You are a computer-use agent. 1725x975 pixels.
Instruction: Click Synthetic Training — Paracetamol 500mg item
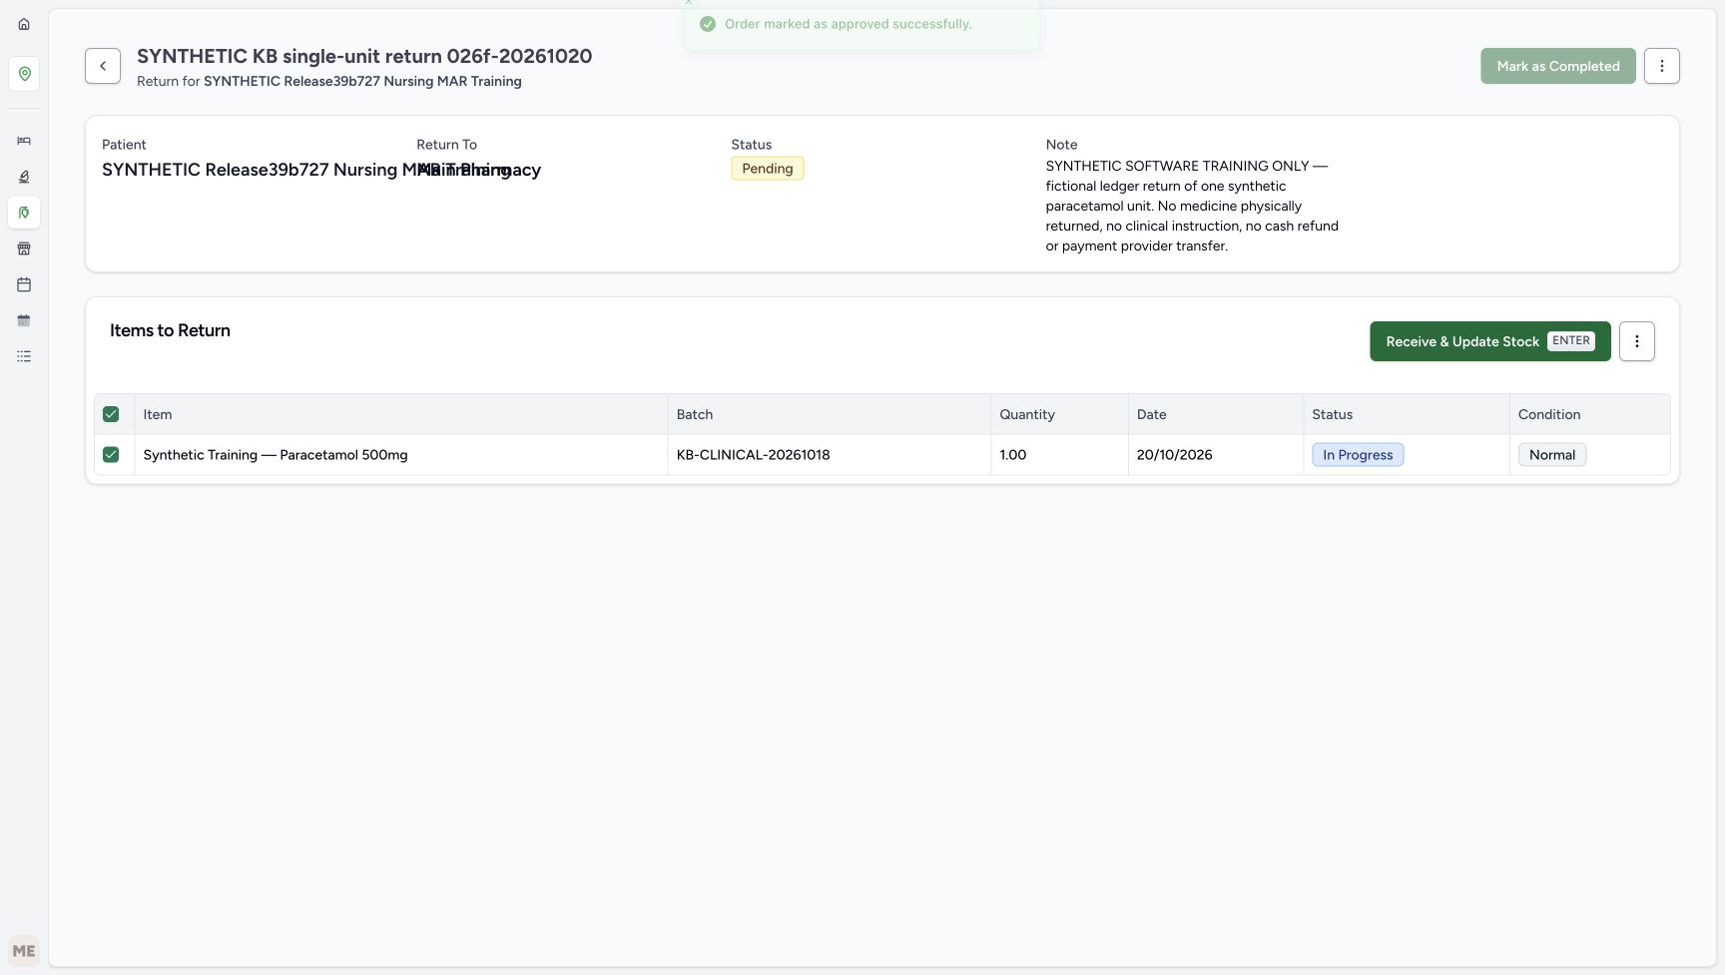pos(275,455)
